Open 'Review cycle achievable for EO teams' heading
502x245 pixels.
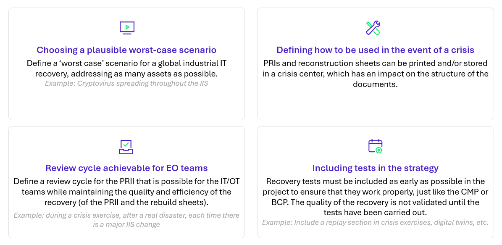(x=126, y=168)
